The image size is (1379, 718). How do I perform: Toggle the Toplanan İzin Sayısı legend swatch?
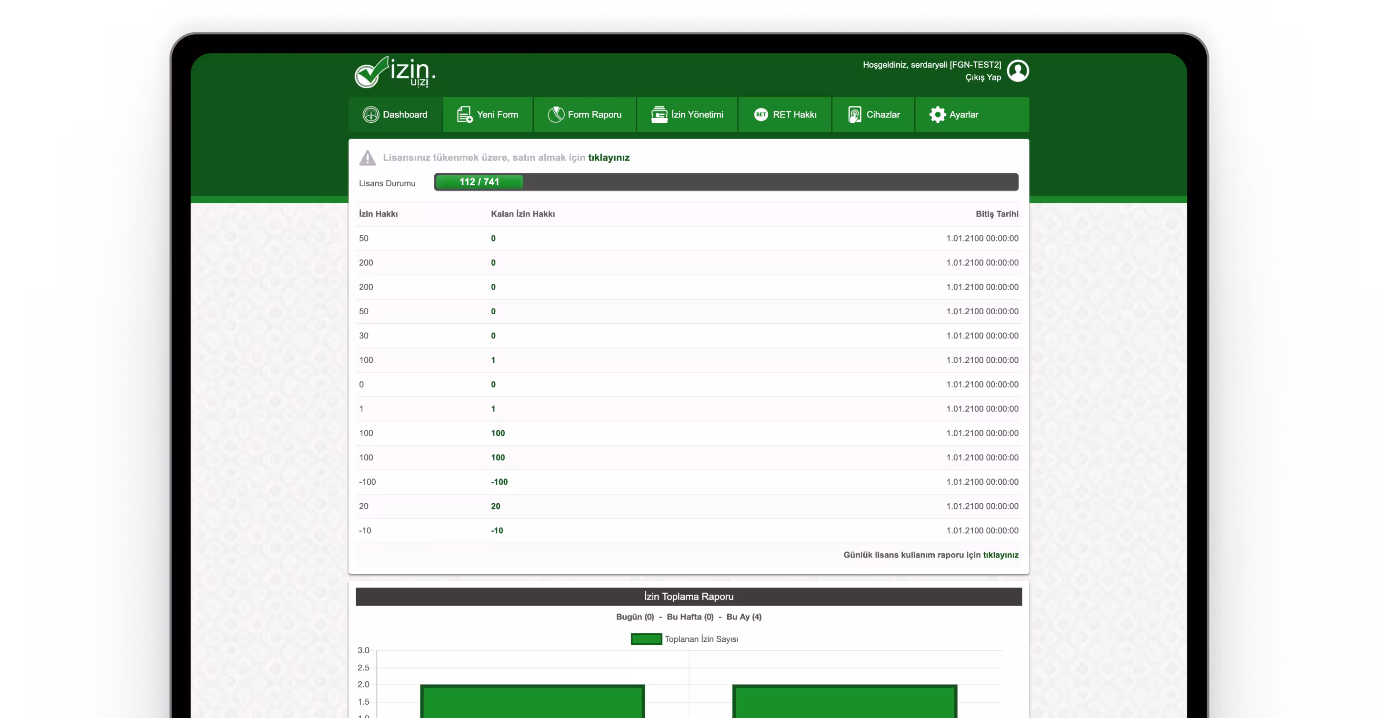[646, 639]
